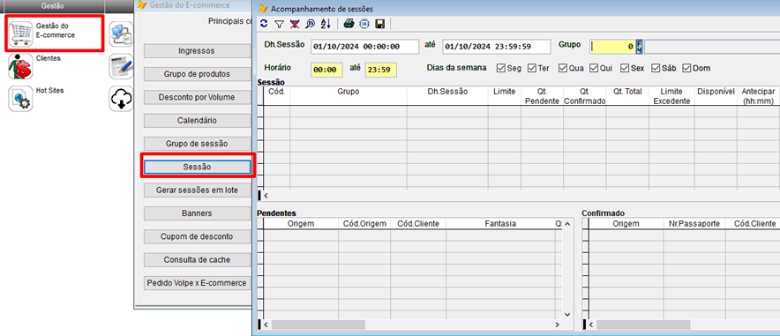Print using the printer icon
Viewport: 780px width, 336px height.
point(349,23)
